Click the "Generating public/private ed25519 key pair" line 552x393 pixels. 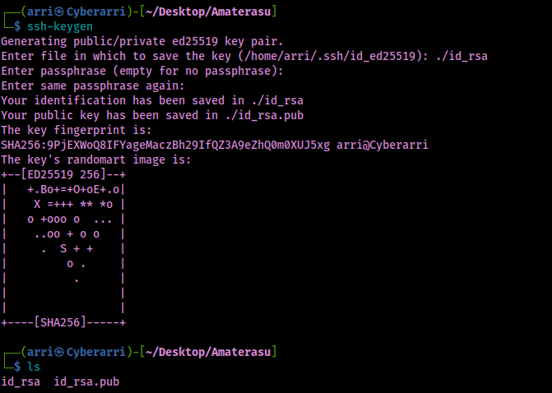pyautogui.click(x=141, y=41)
